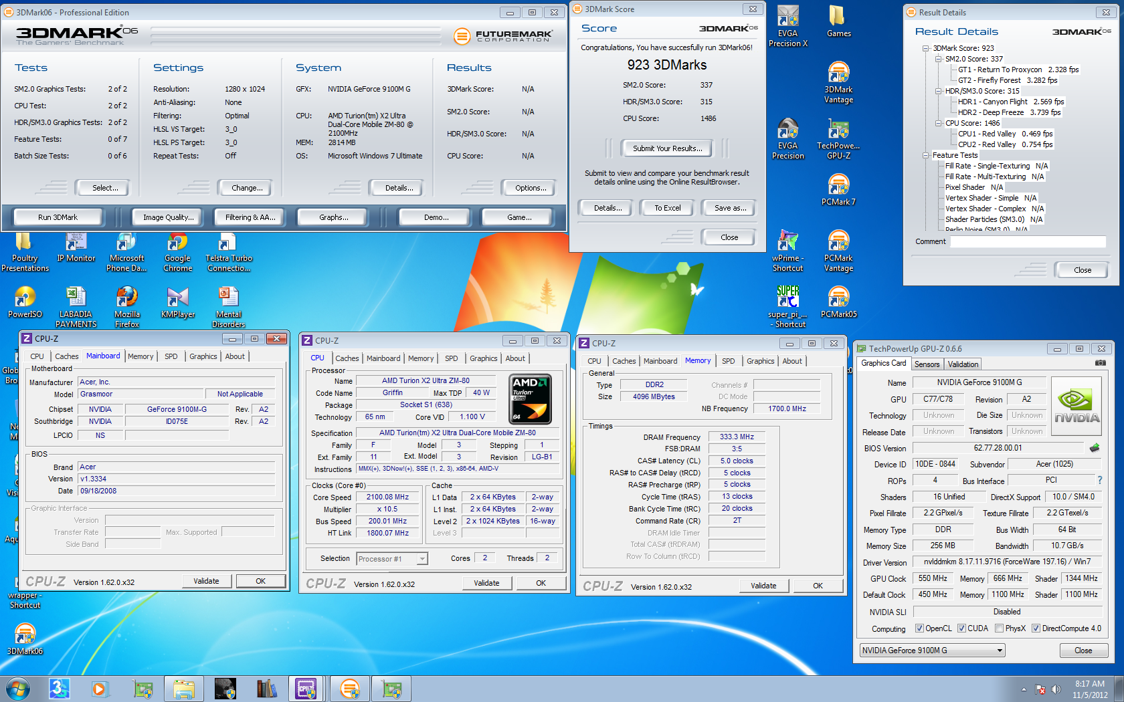Screen dimensions: 1124x702
Task: Select GT1 - Return To Proxycon row
Action: [x=1018, y=70]
